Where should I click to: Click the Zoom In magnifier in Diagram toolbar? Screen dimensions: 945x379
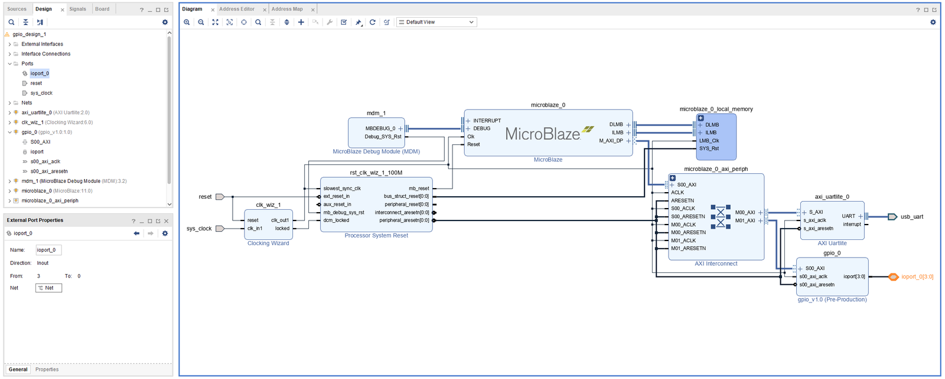tap(187, 22)
